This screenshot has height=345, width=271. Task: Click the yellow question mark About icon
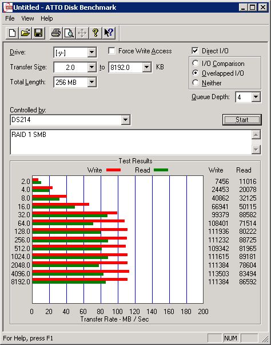tap(95, 33)
